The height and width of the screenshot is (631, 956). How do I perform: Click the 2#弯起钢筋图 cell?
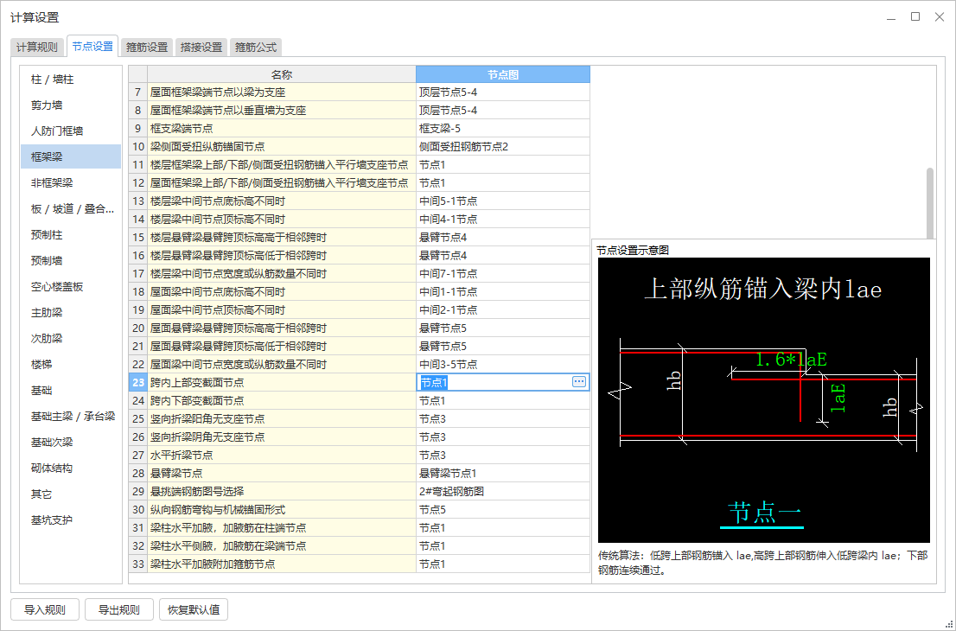click(503, 491)
